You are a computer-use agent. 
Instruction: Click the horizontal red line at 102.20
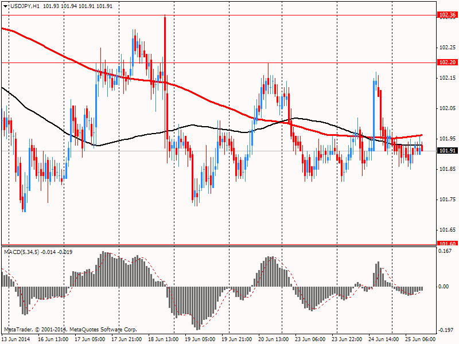(219, 62)
